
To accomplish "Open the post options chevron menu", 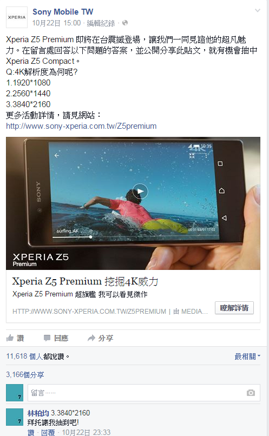I will 258,11.
